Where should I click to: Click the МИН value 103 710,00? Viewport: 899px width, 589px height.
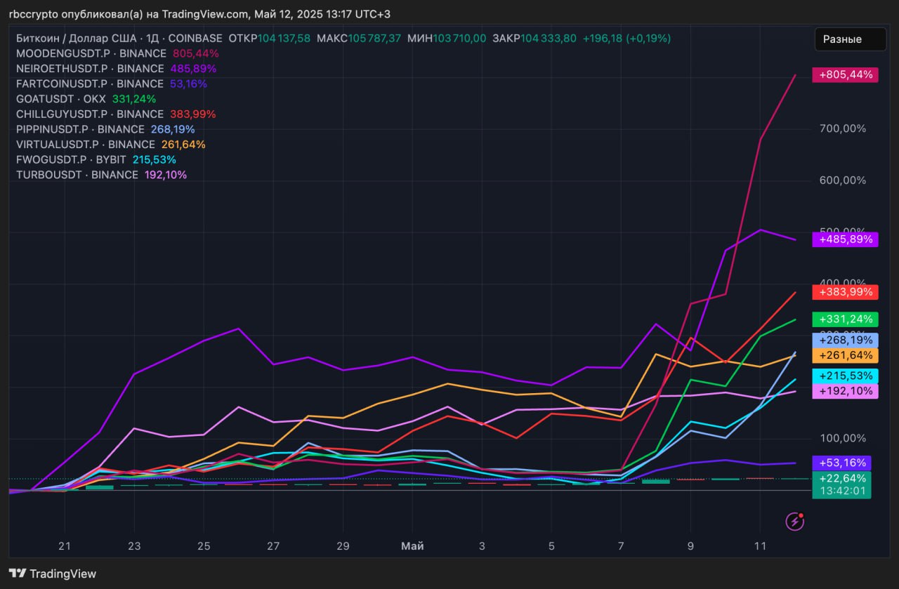click(459, 39)
